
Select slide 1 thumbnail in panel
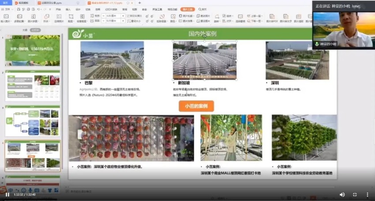click(x=33, y=50)
